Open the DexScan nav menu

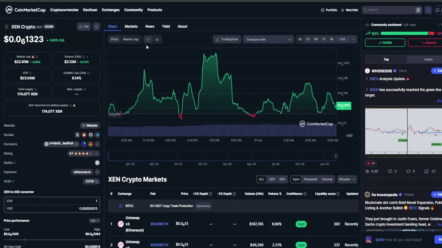tap(90, 10)
